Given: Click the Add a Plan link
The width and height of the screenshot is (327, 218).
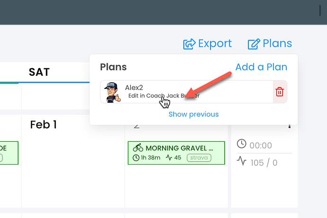Looking at the screenshot, I should tap(261, 67).
